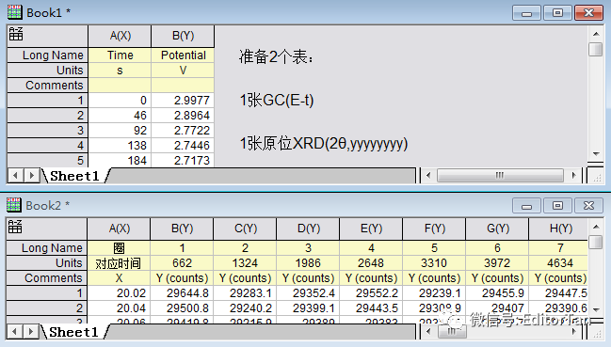The height and width of the screenshot is (347, 611).
Task: Select column A(X) header in Book2
Action: point(120,229)
